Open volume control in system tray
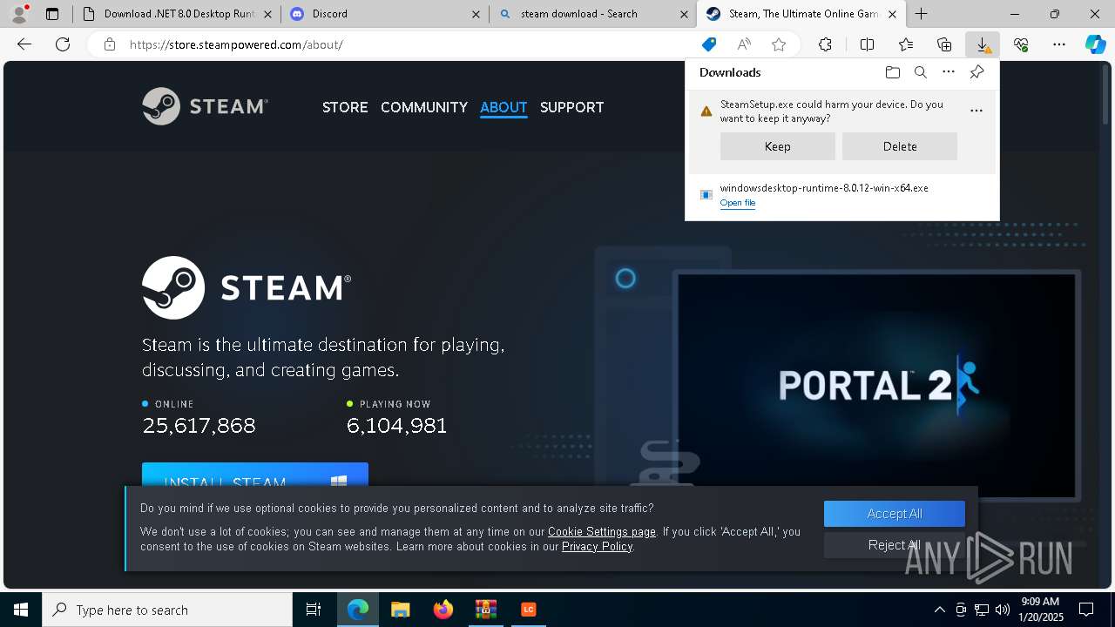This screenshot has width=1115, height=627. tap(1003, 610)
